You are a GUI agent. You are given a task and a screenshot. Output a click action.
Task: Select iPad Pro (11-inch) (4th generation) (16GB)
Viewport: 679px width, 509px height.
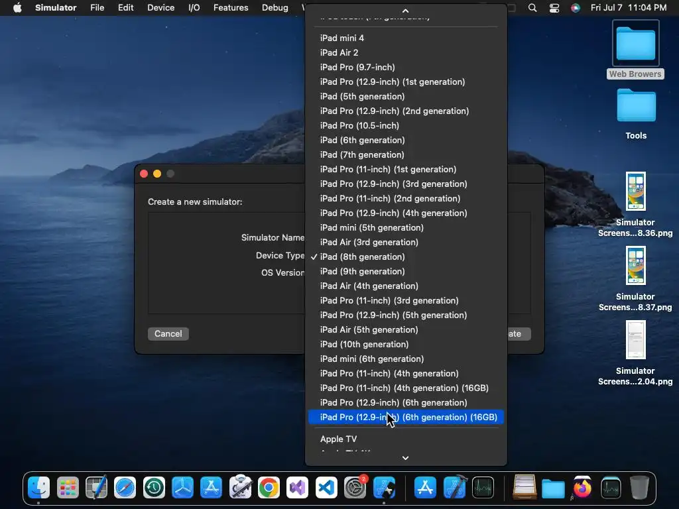pos(406,388)
